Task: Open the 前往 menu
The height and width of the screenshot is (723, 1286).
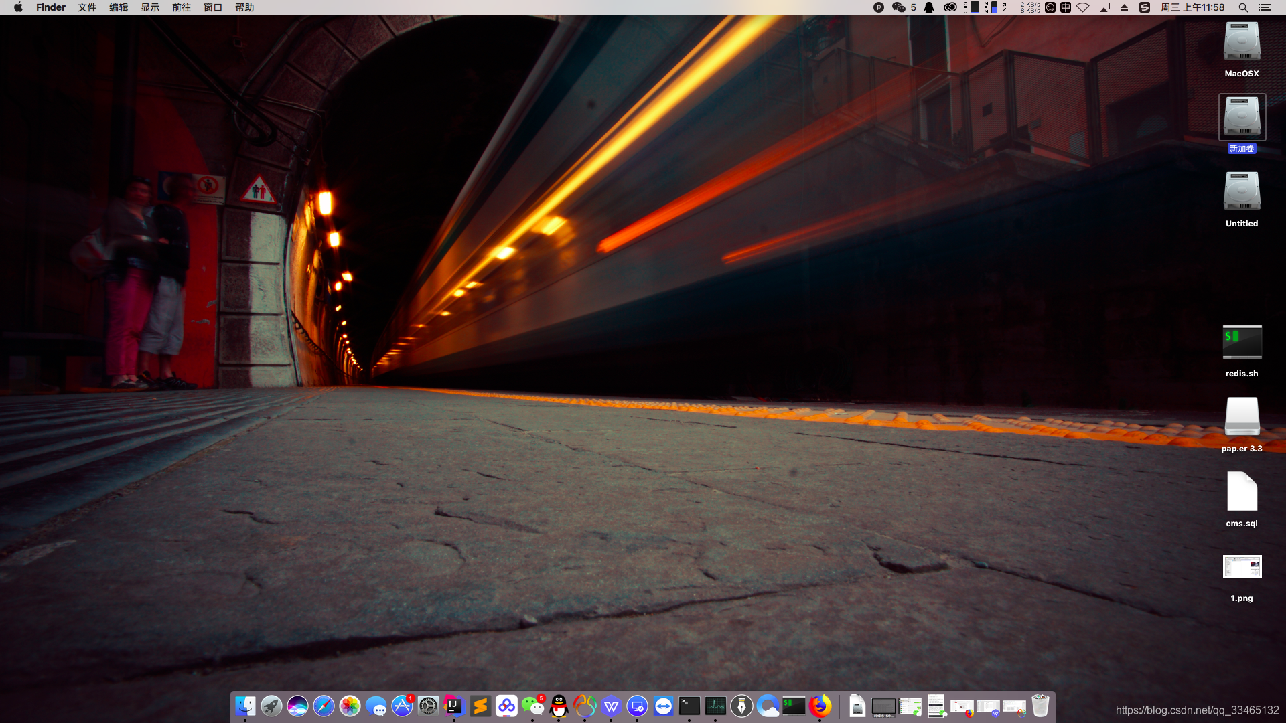Action: click(182, 7)
